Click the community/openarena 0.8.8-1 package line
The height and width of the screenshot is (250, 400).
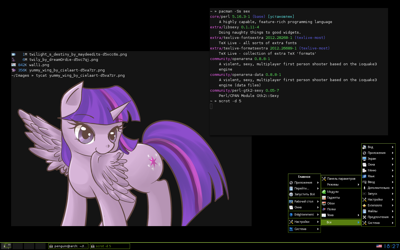(240, 59)
